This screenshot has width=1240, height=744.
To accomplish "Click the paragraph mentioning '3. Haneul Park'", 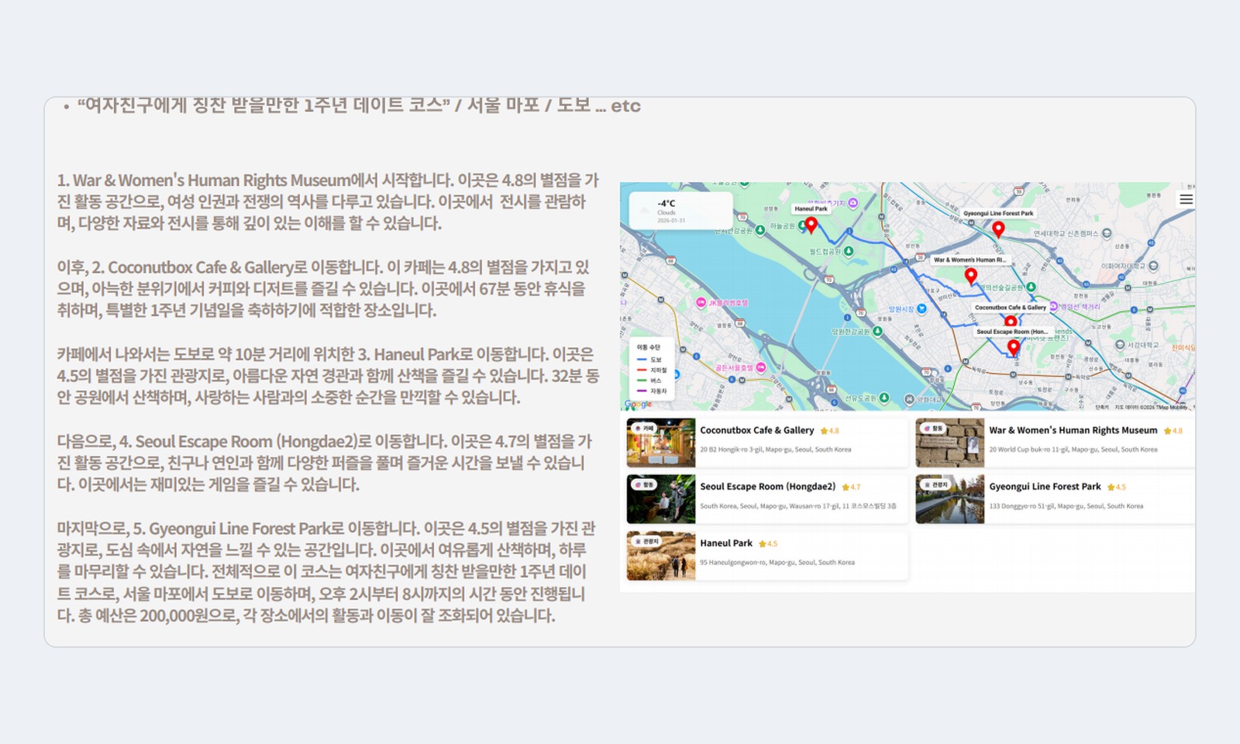I will pyautogui.click(x=328, y=376).
